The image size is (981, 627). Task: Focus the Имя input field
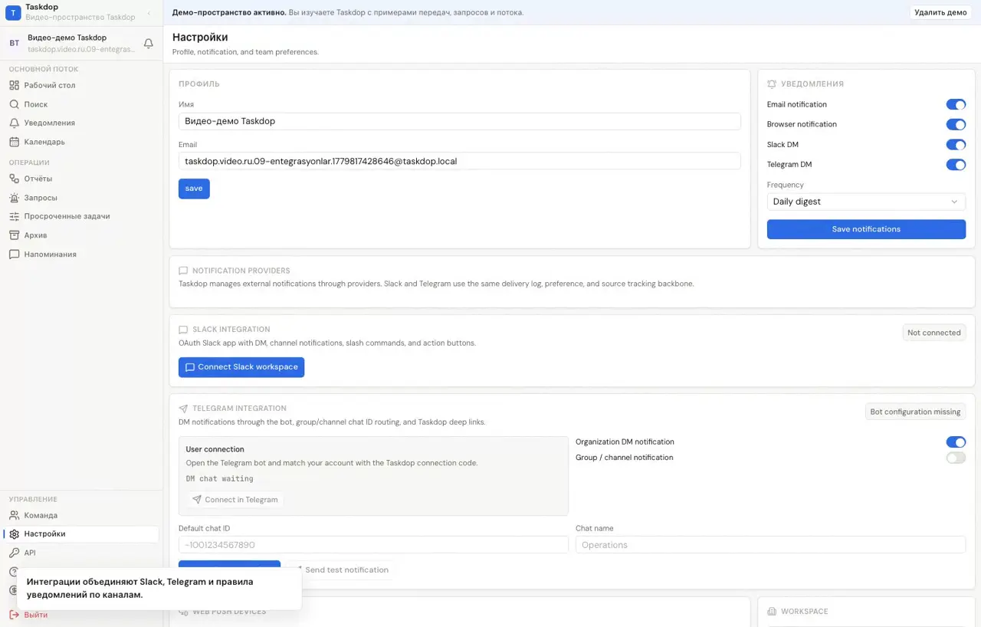[460, 121]
